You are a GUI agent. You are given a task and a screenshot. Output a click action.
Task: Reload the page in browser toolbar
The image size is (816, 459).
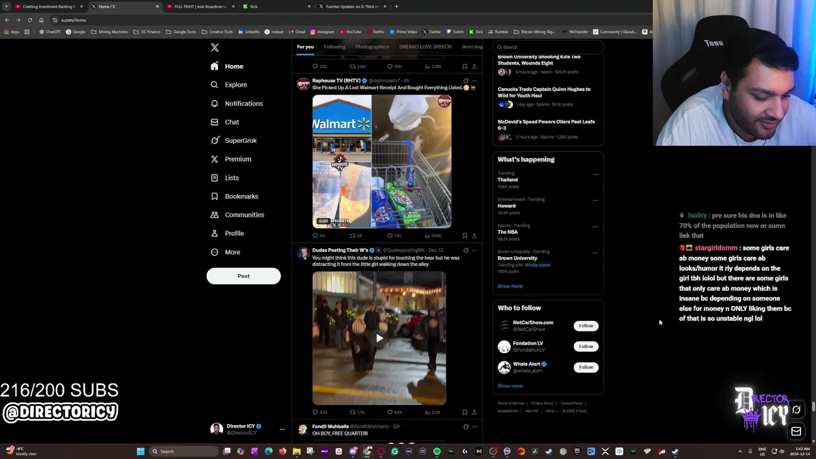[x=30, y=20]
